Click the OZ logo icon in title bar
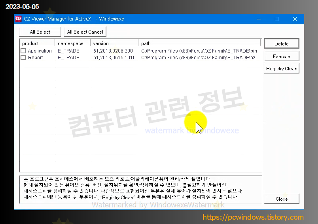The width and height of the screenshot is (318, 224). click(x=19, y=19)
